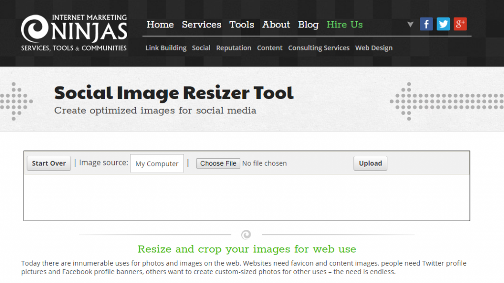Image resolution: width=504 pixels, height=283 pixels.
Task: Visit the Link Building section
Action: pyautogui.click(x=165, y=48)
